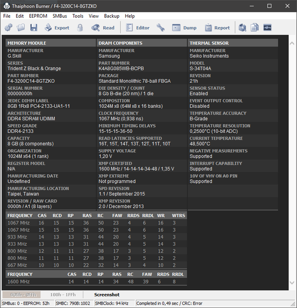
Task: Click the scrollbar up arrow
Action: point(292,43)
